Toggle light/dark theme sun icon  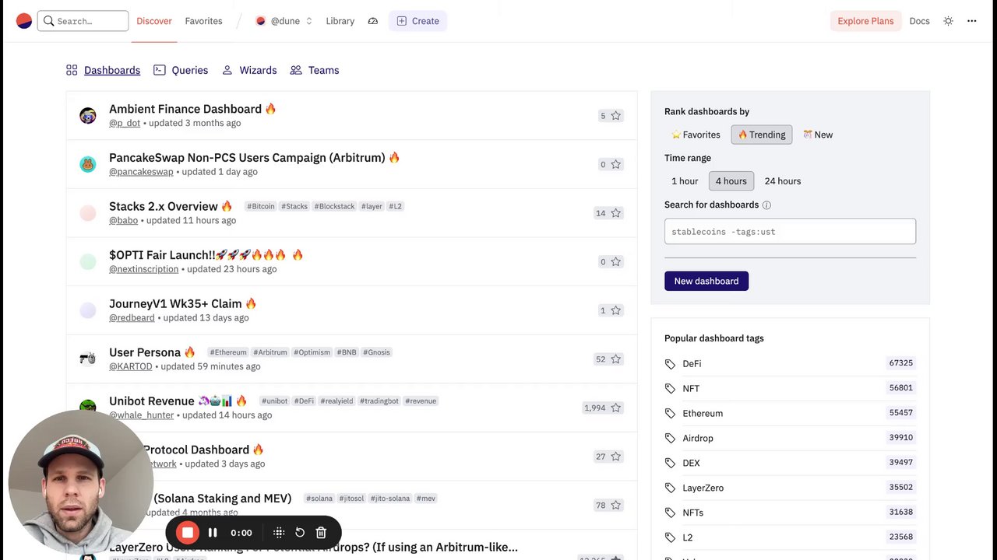[948, 21]
